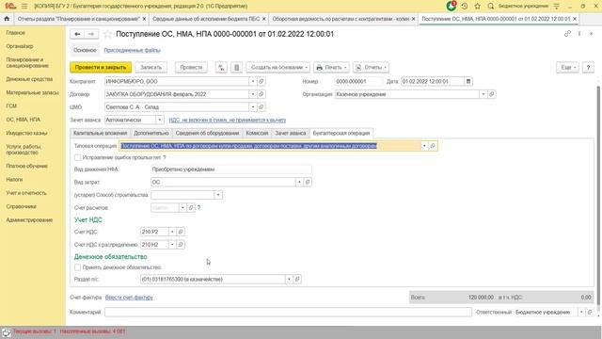Open Контрагент ИНФОРМБЮРО record via open icon
Viewport: 602px width, 339px height.
(x=261, y=82)
